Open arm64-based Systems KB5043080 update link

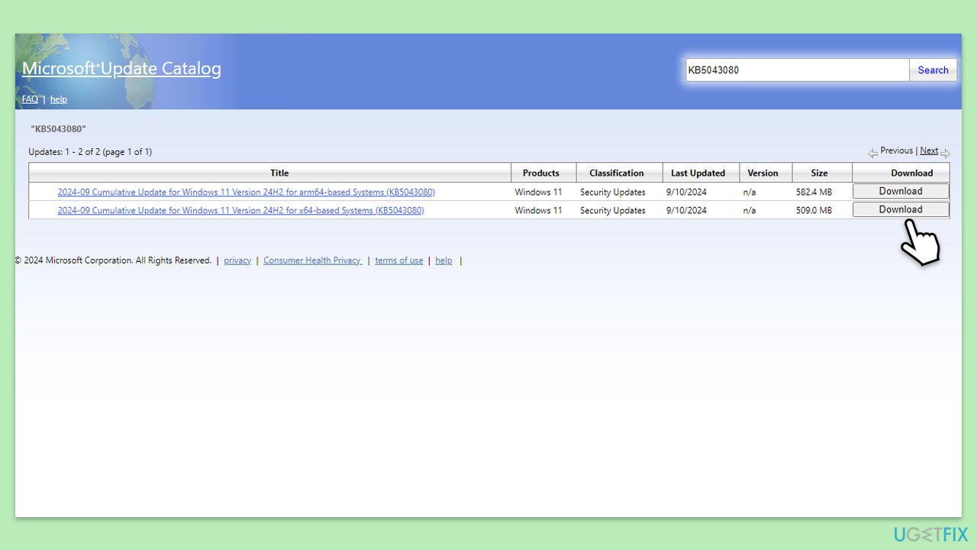tap(247, 192)
